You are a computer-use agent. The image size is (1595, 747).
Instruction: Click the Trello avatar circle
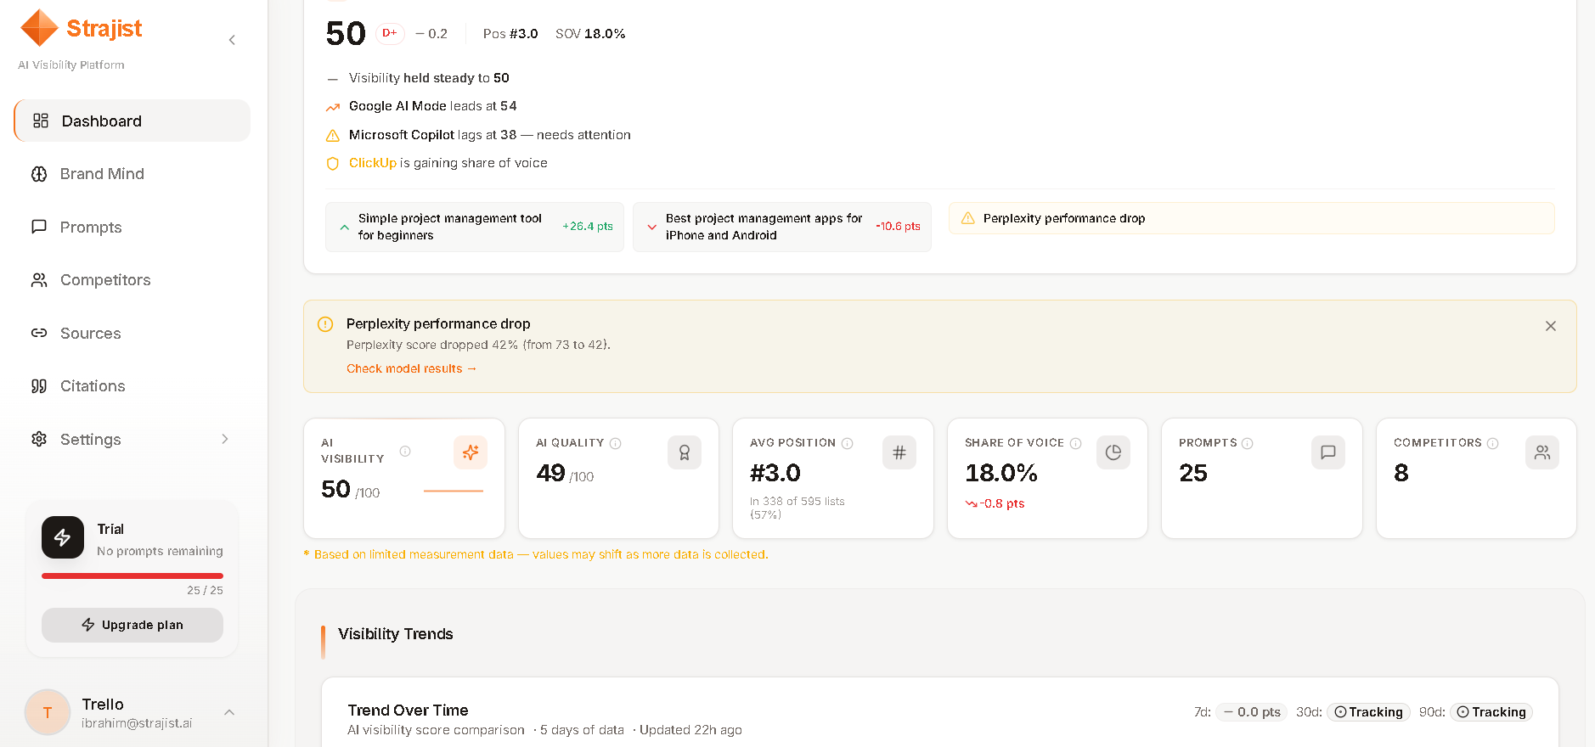pyautogui.click(x=48, y=712)
